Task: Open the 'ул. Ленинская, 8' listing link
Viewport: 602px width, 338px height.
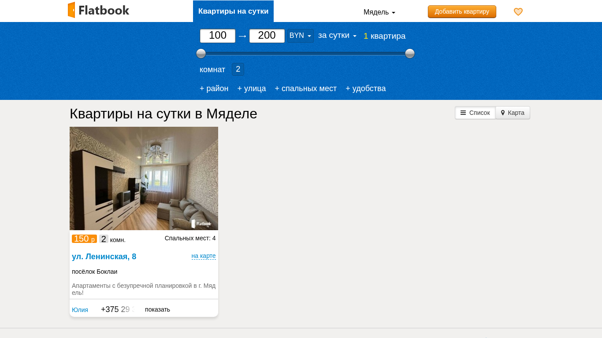Action: [104, 257]
